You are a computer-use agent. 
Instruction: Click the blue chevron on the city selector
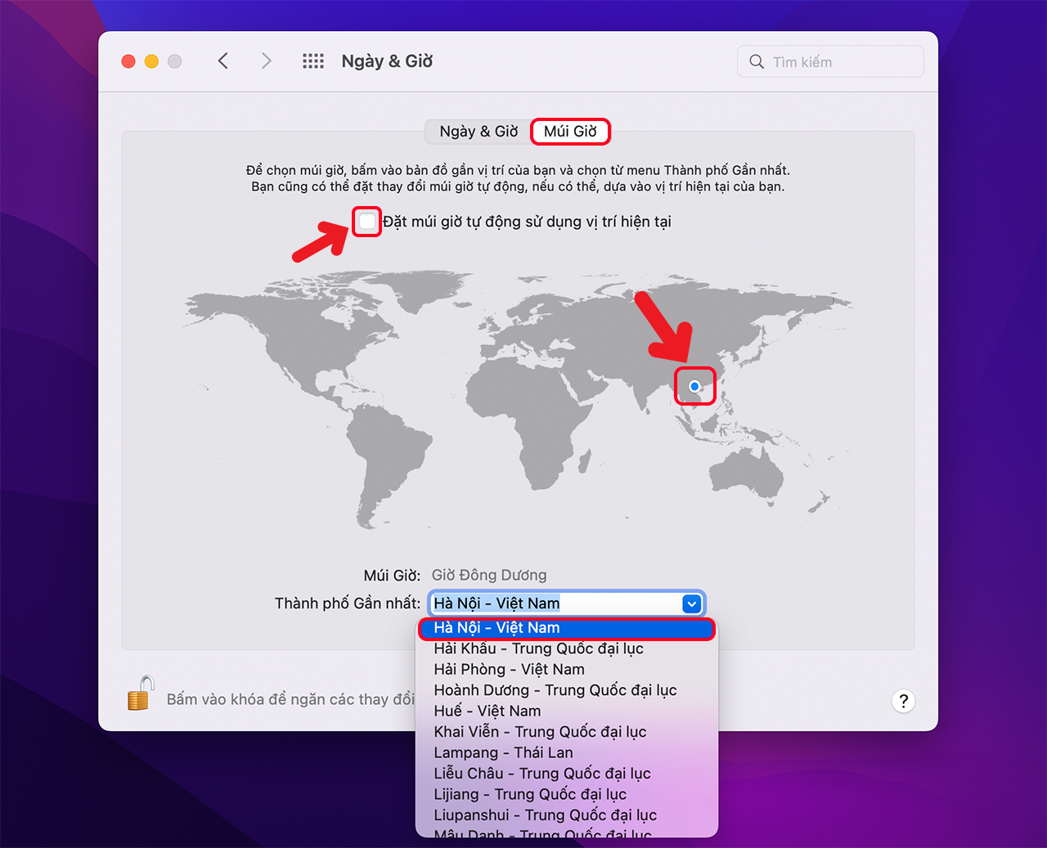coord(691,603)
